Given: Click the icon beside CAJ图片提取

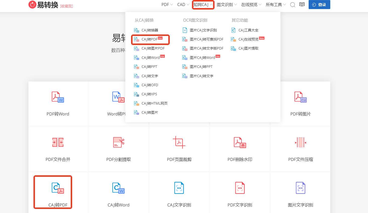Looking at the screenshot, I should pos(233,49).
